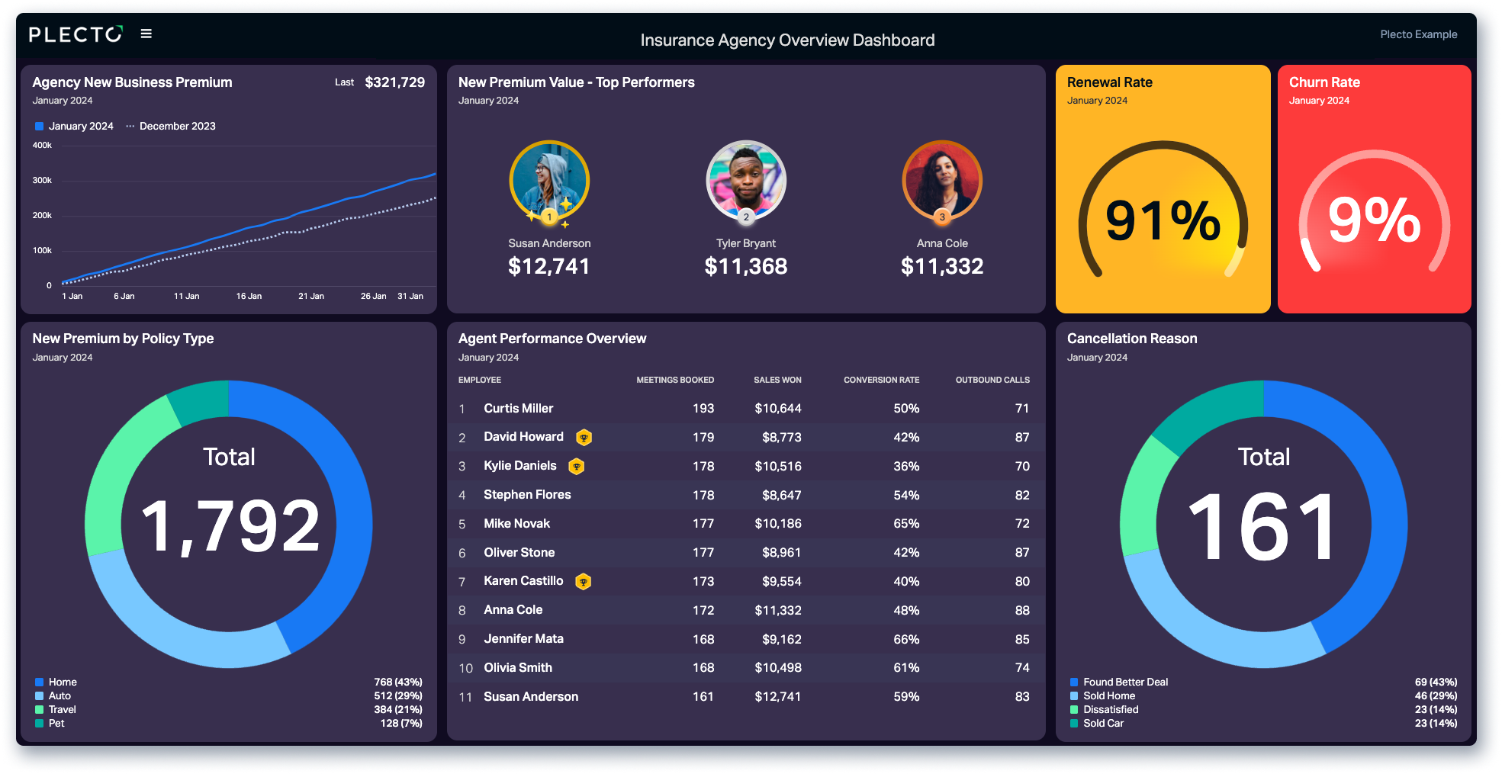This screenshot has width=1502, height=774.
Task: Click the Pet legend color swatch
Action: coord(39,723)
